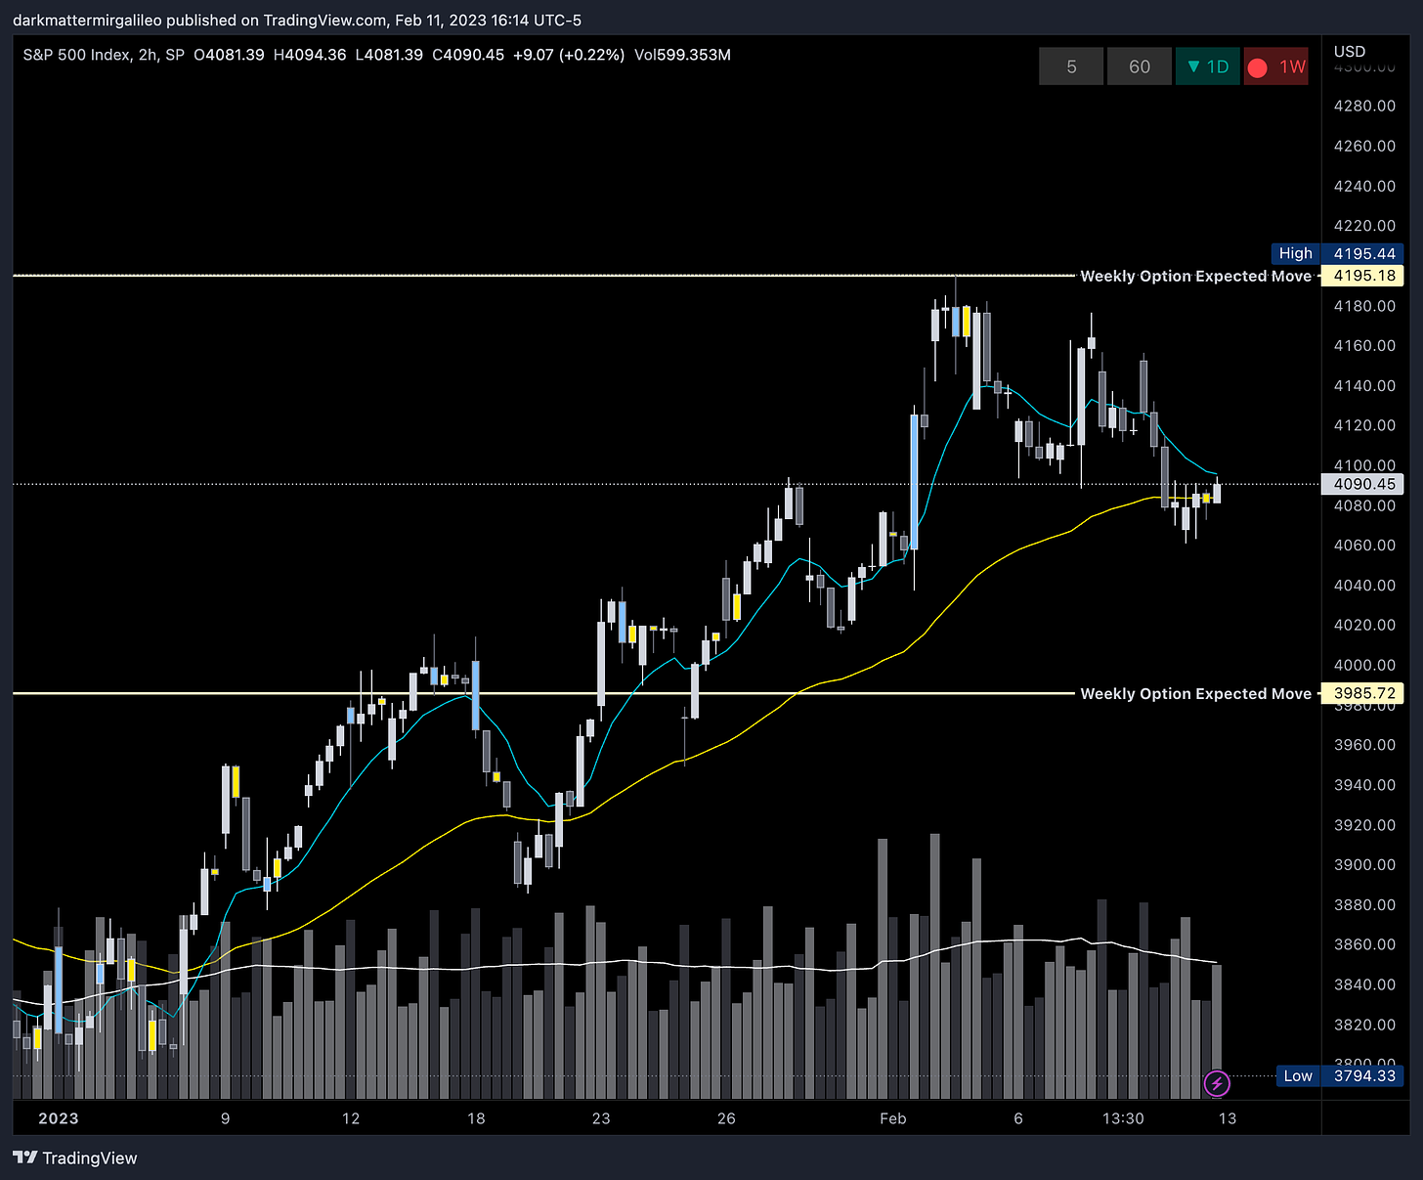Click the current price label 4090.45
1423x1180 pixels.
1362,484
